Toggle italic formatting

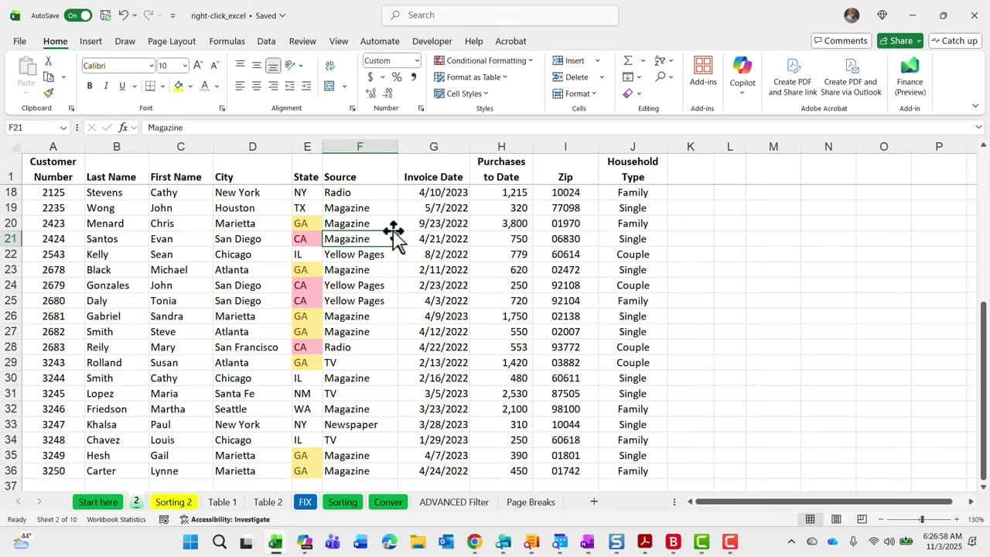click(106, 85)
